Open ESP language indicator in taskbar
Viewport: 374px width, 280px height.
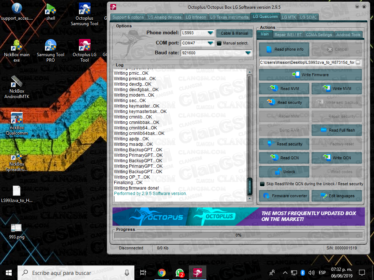coord(322,273)
